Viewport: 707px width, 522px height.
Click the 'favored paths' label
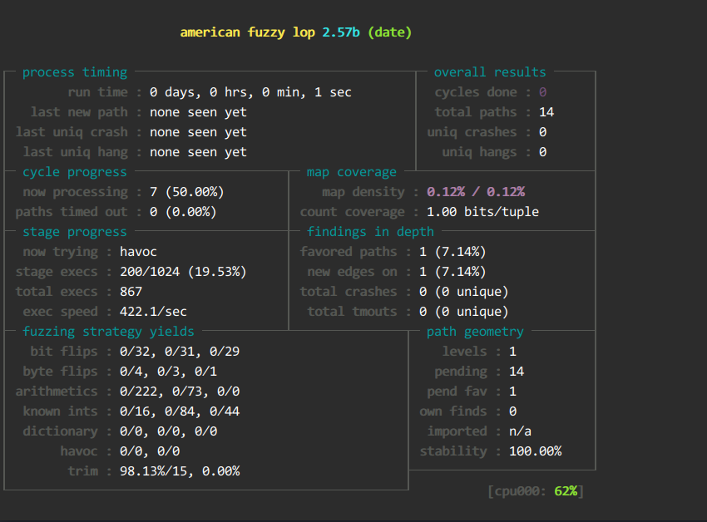coord(349,251)
